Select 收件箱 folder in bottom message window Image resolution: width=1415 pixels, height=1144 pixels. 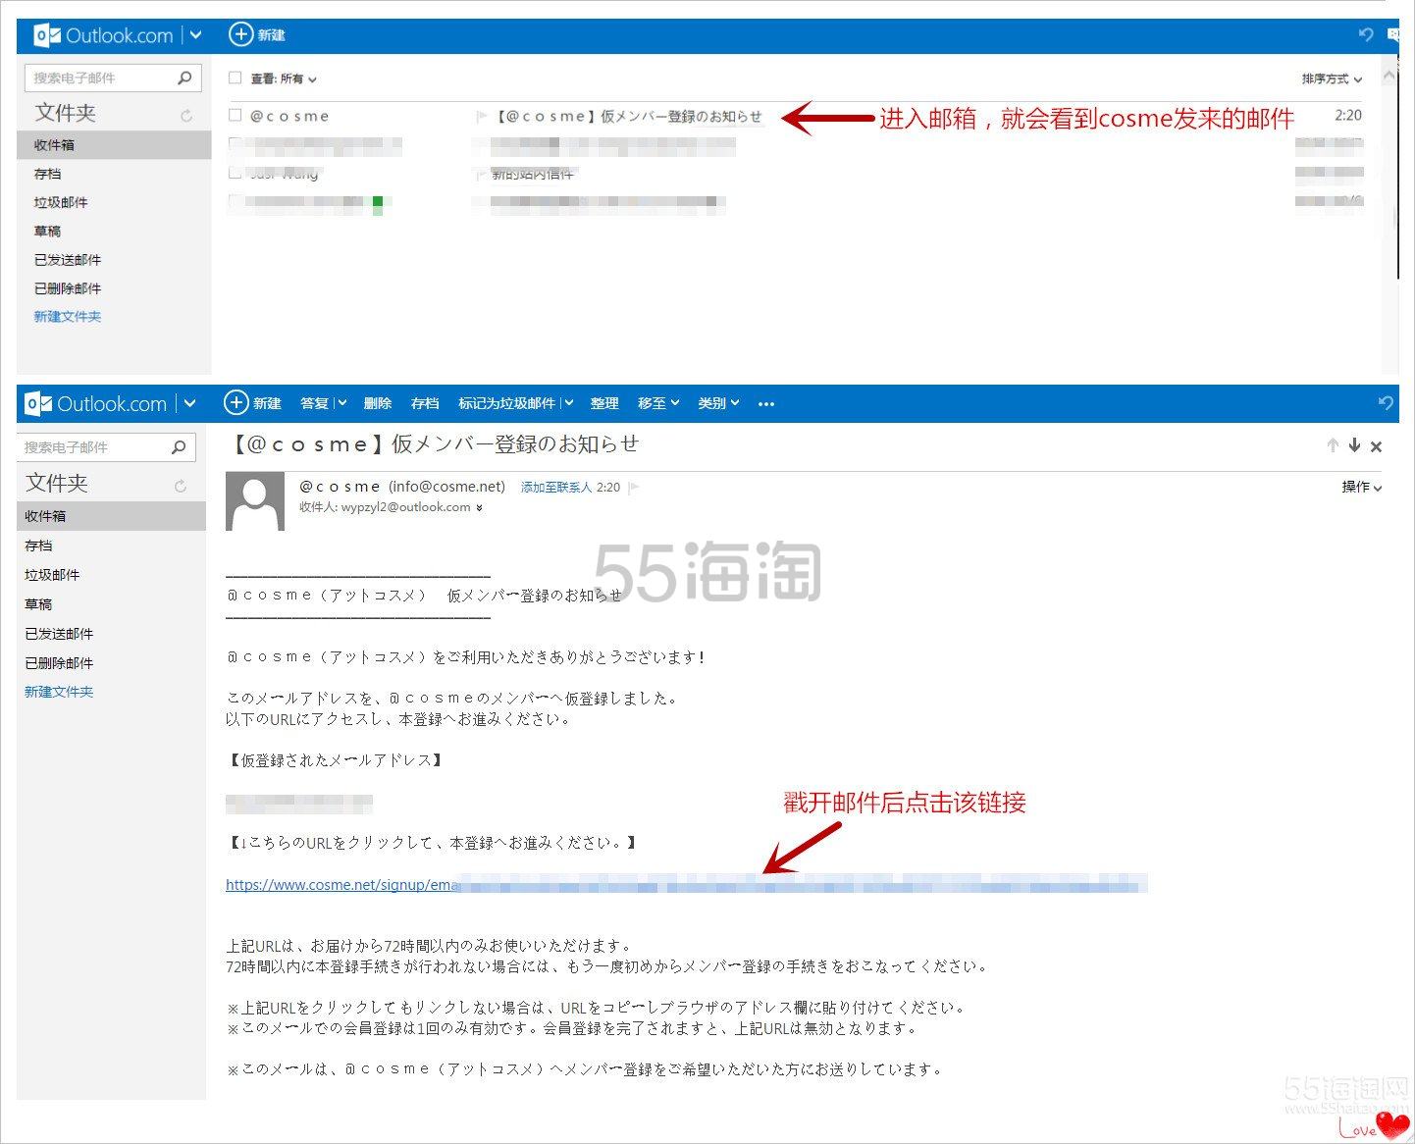click(112, 516)
